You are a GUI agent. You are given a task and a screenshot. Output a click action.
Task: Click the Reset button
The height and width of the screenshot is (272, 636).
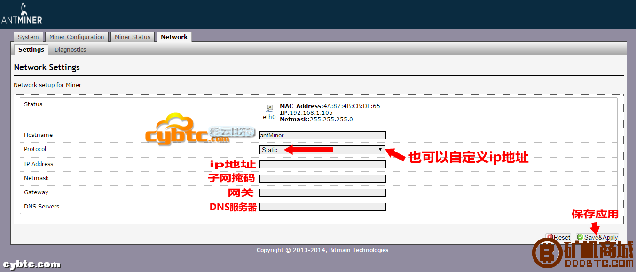(558, 238)
